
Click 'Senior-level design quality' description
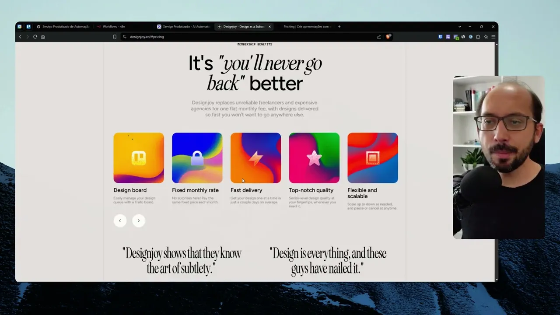(312, 202)
